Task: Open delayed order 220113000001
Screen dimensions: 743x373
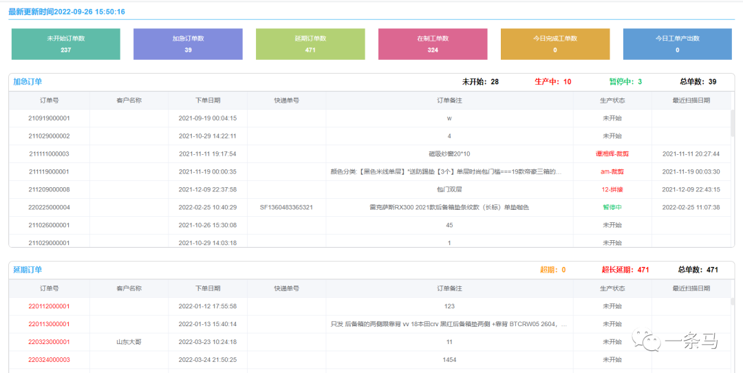Action: point(50,324)
